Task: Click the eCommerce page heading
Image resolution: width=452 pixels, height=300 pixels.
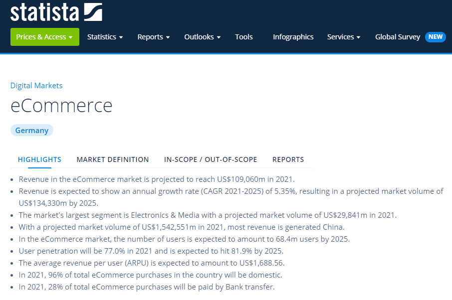Action: [x=61, y=105]
